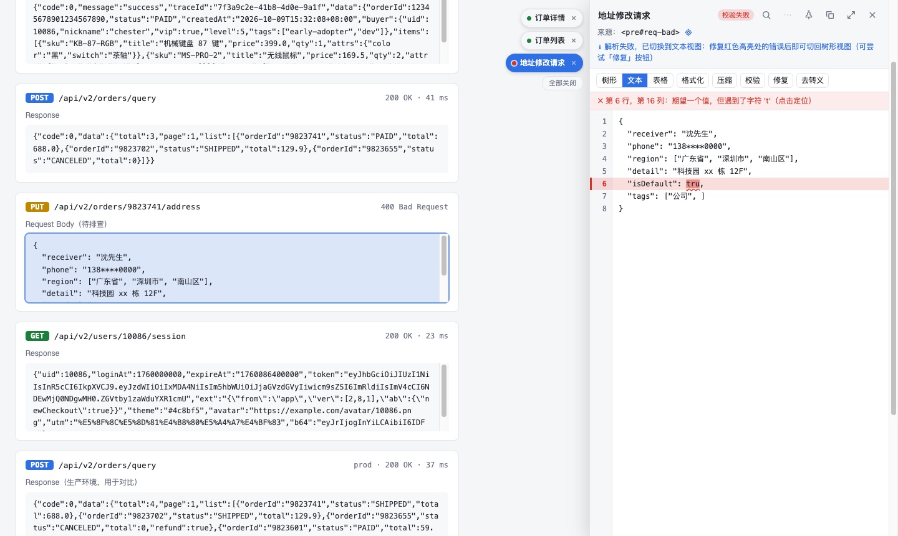
Task: Click the "tags" line in the editor
Action: point(750,196)
